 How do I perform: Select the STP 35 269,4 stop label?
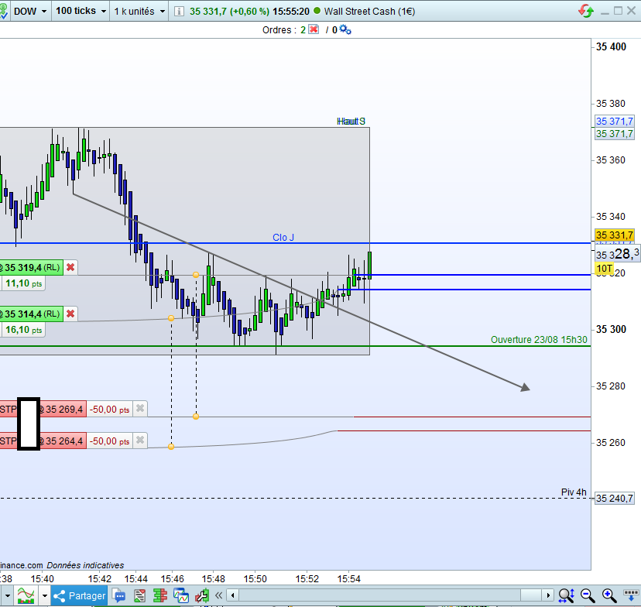pos(43,409)
